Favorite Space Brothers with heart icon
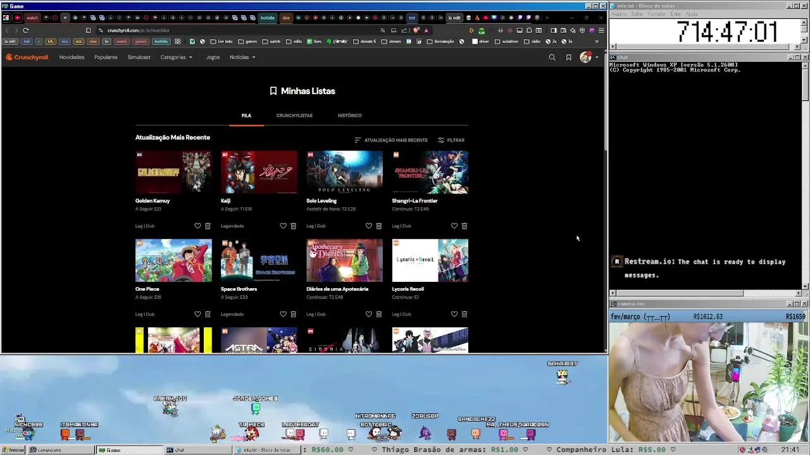This screenshot has width=810, height=455. coord(283,314)
